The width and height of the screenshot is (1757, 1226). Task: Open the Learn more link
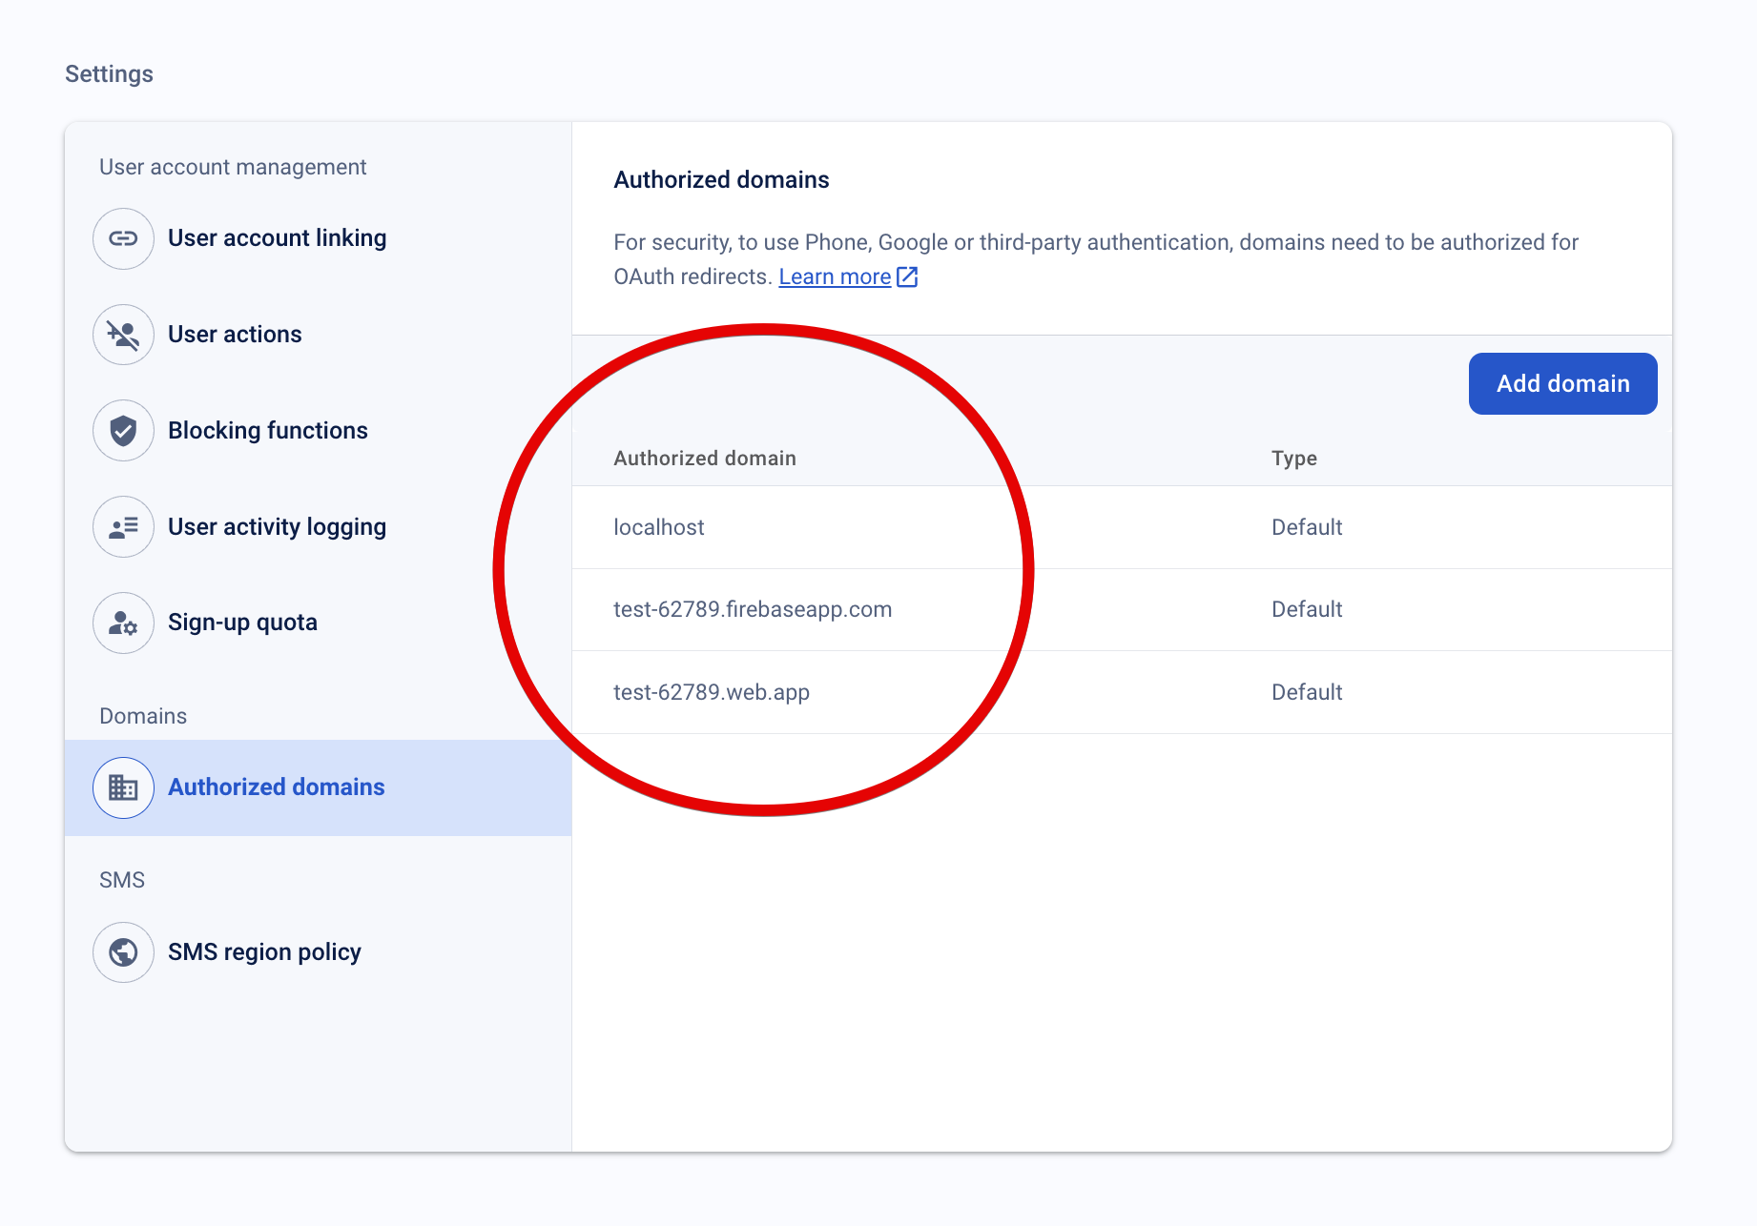point(834,276)
